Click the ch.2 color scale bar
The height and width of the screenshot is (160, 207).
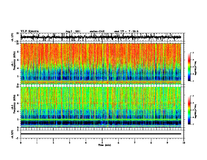coord(189,110)
